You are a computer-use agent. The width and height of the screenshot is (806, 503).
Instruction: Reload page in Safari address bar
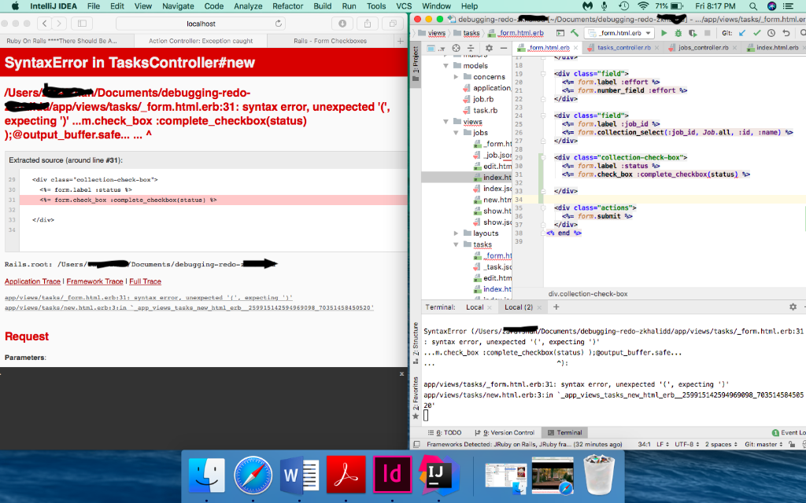(278, 24)
